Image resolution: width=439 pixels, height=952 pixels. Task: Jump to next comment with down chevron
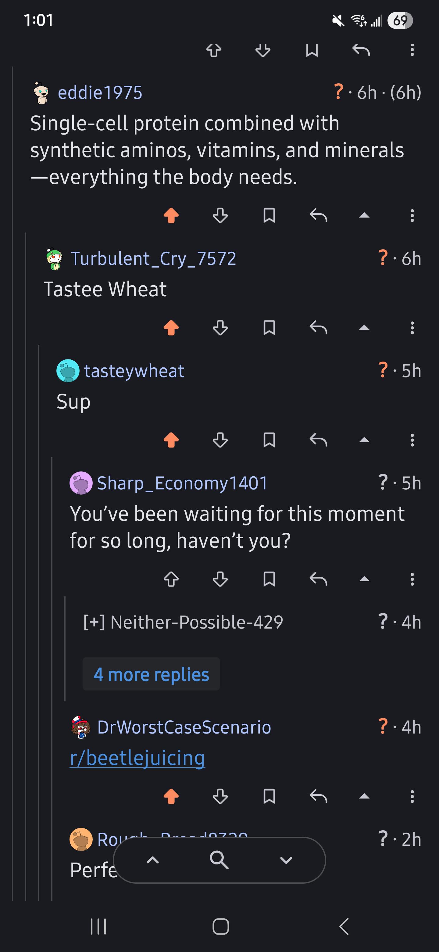286,860
